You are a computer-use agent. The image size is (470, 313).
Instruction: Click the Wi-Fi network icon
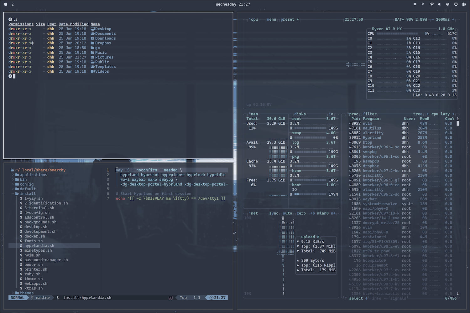coord(431,4)
